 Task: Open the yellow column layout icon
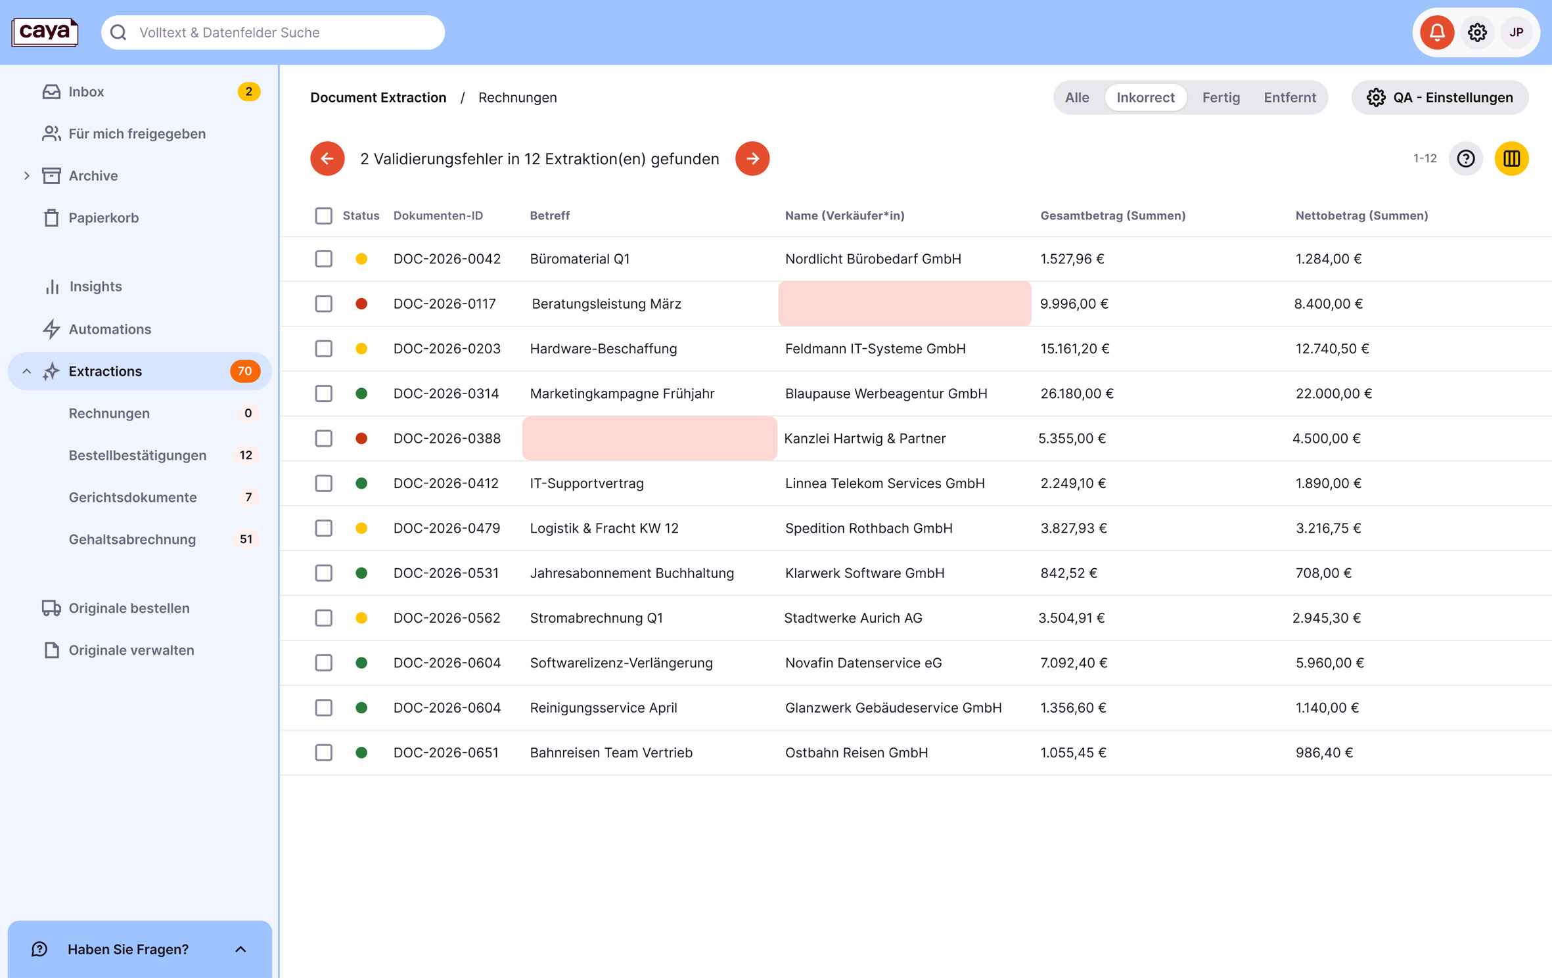coord(1511,158)
